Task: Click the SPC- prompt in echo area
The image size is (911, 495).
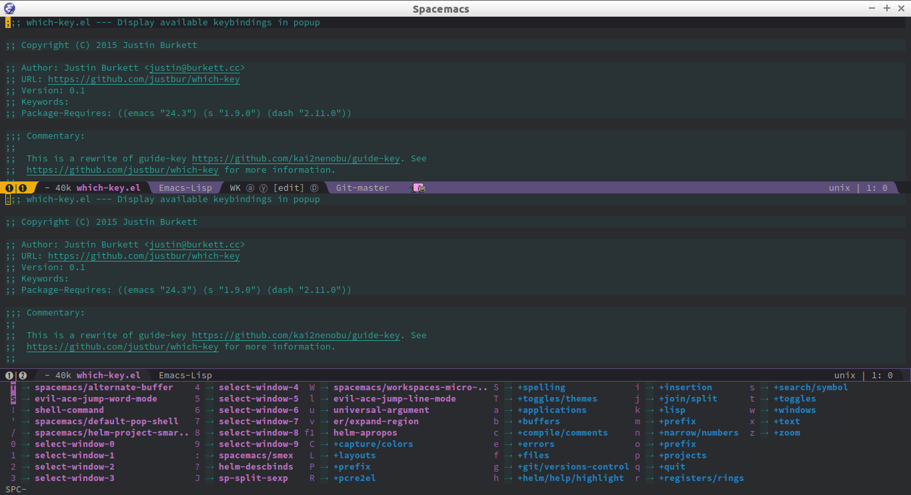Action: point(16,490)
